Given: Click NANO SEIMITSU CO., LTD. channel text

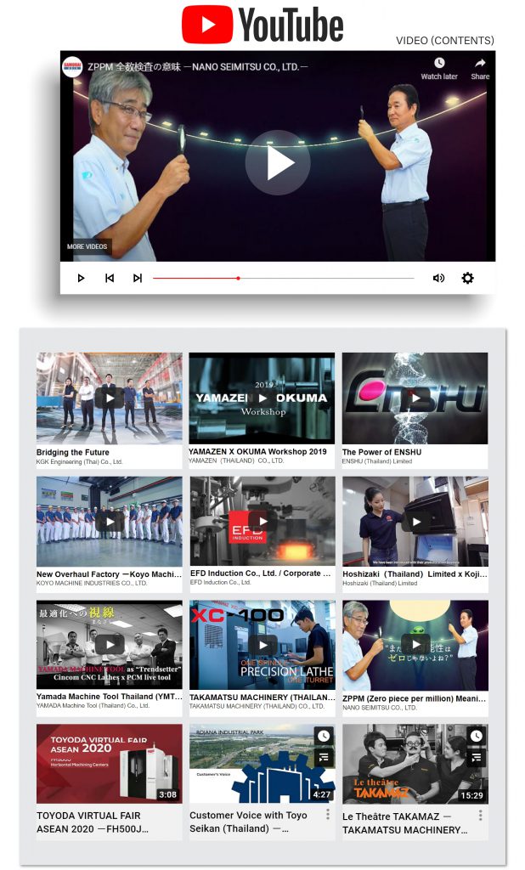Looking at the screenshot, I should coord(380,708).
